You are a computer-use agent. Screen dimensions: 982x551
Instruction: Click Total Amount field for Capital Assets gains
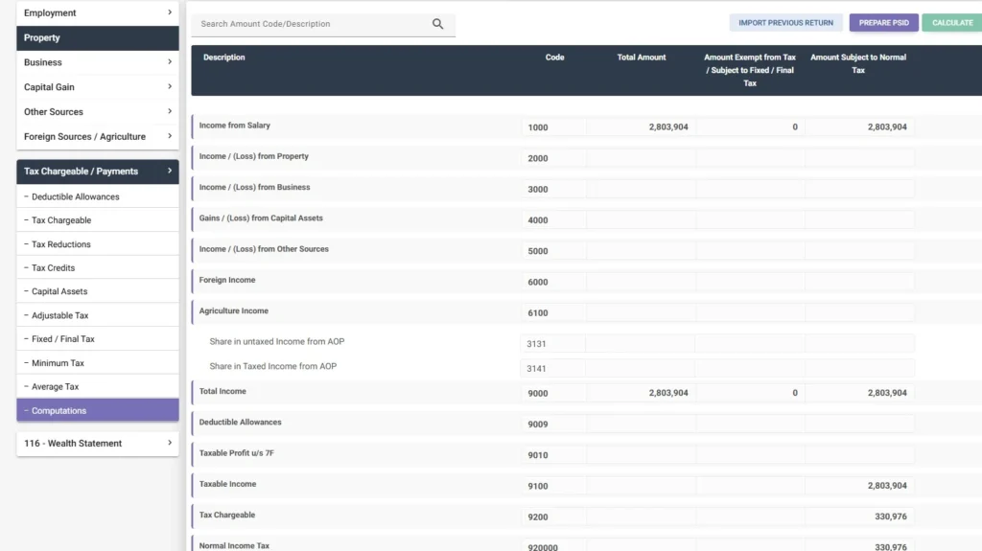(x=641, y=219)
